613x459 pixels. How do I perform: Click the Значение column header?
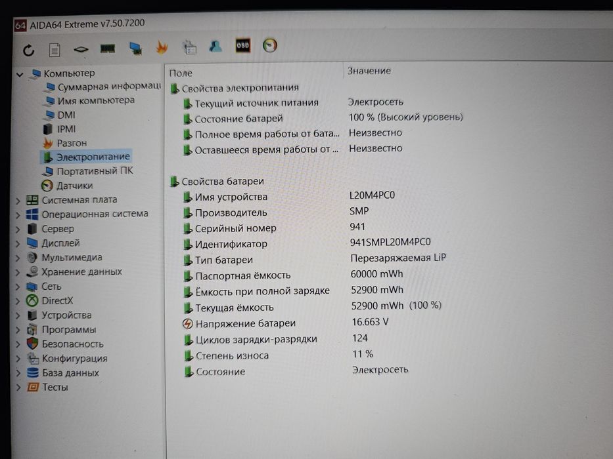369,71
